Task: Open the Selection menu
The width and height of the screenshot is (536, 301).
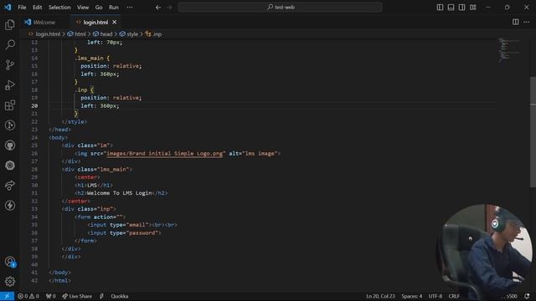Action: tap(59, 8)
